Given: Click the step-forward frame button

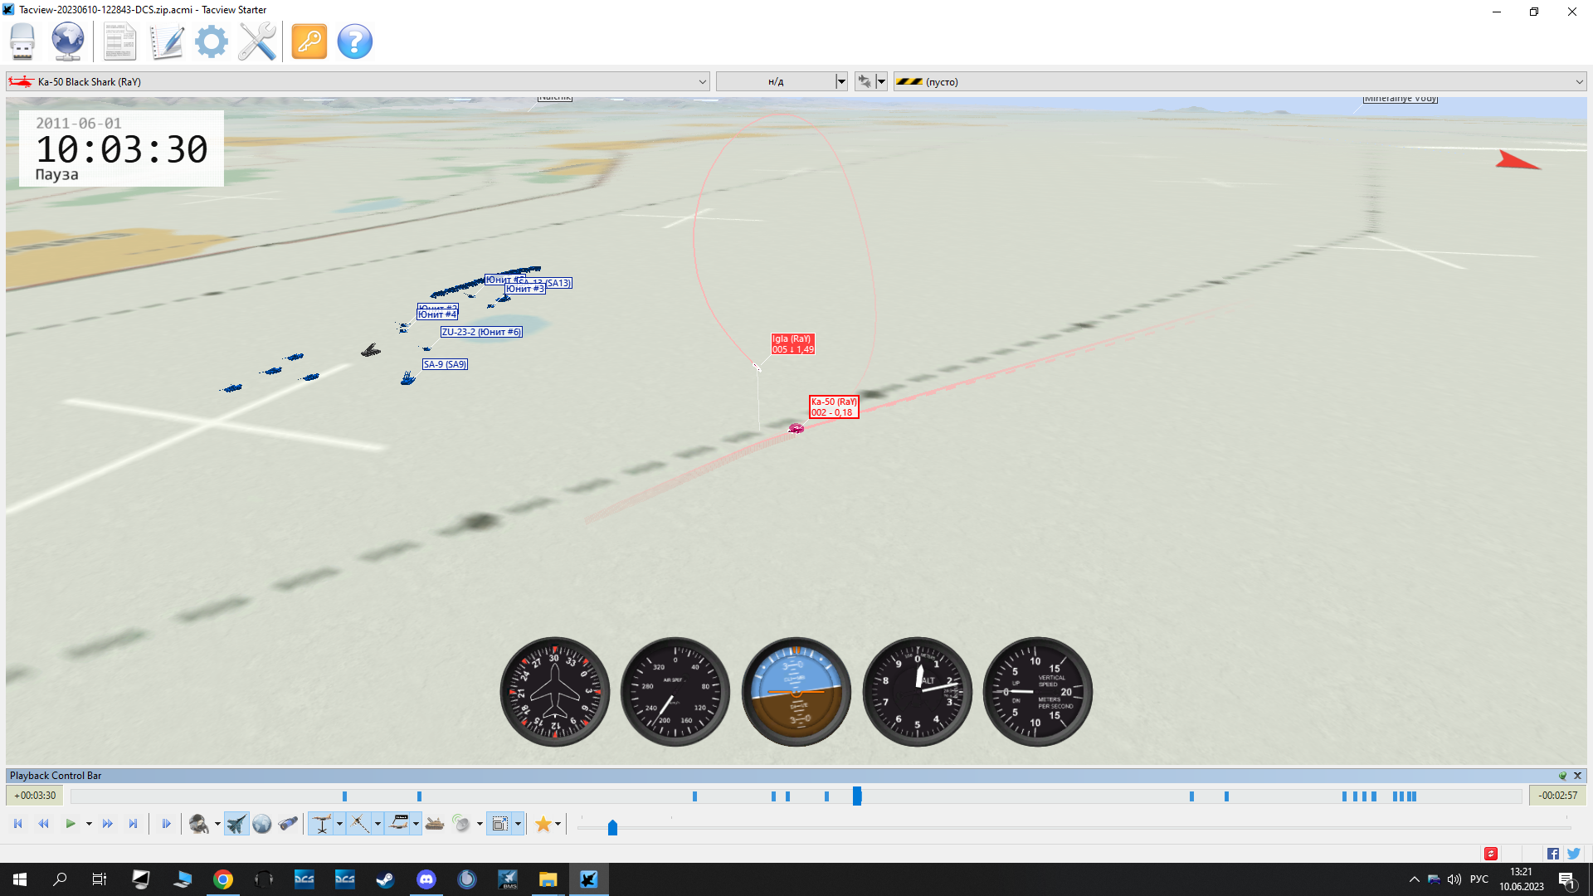Looking at the screenshot, I should click(166, 824).
